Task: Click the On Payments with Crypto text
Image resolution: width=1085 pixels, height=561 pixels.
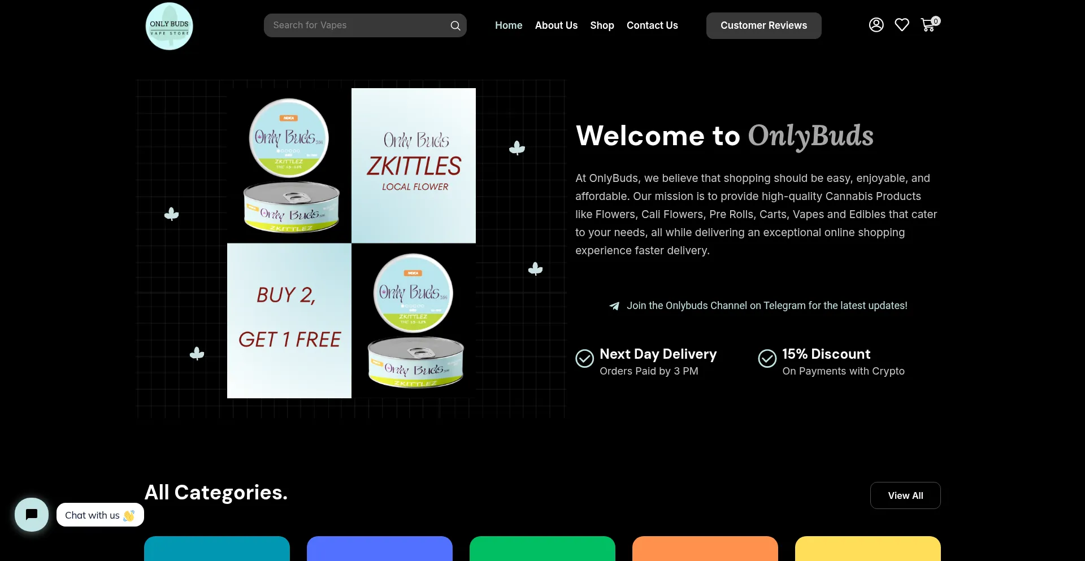Action: click(x=843, y=371)
